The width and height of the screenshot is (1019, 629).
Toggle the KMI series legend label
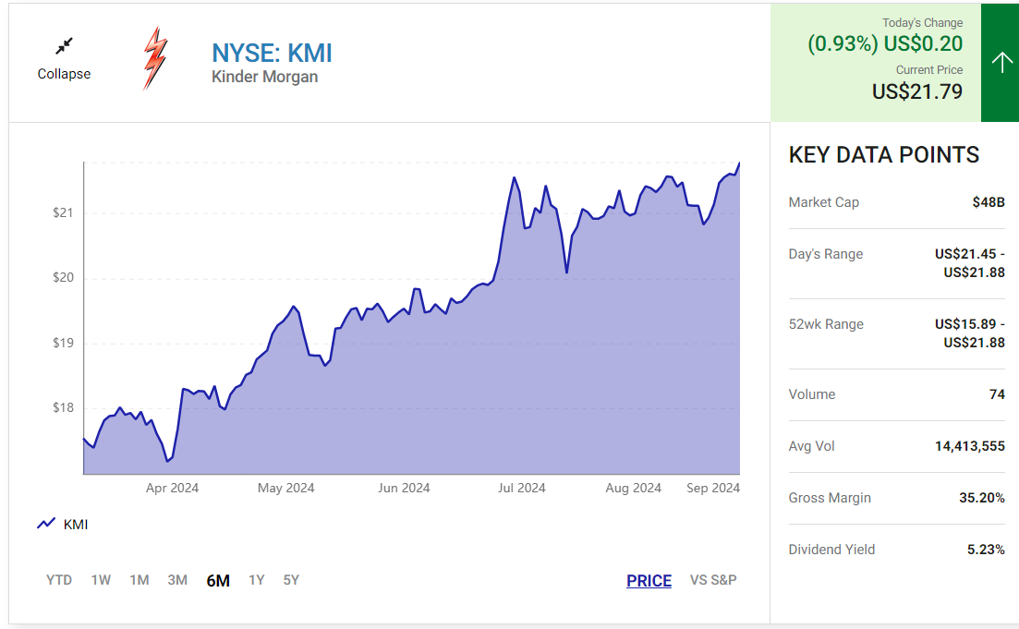(76, 525)
